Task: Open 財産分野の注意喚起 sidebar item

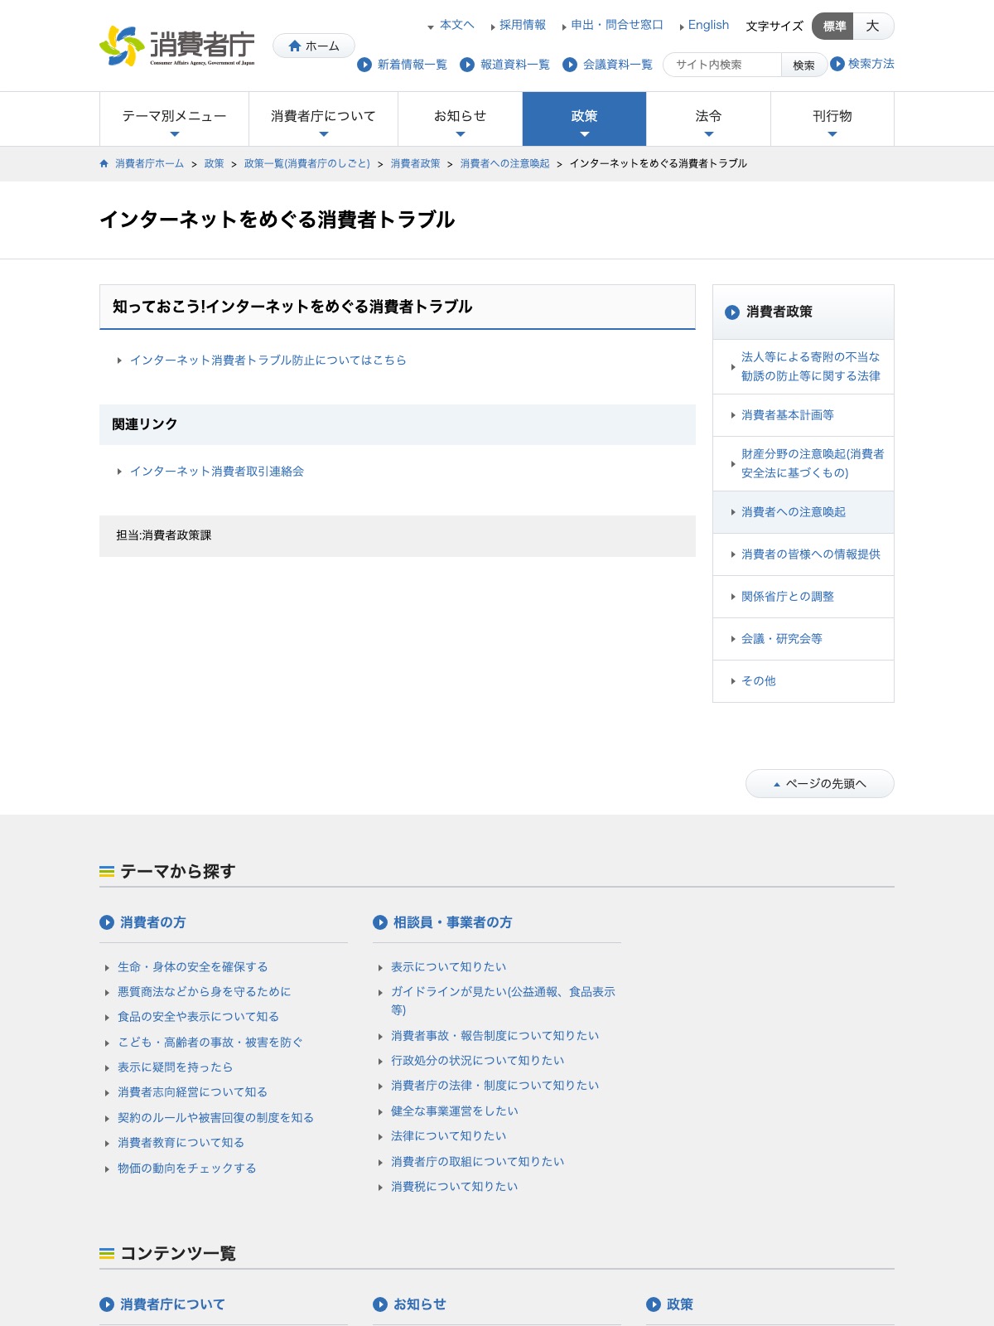Action: pyautogui.click(x=803, y=463)
